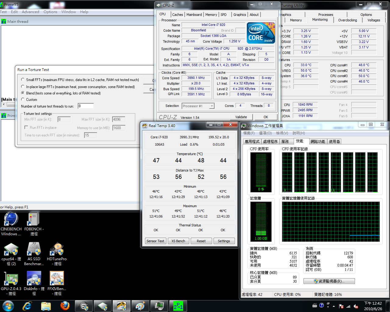Open the Test menu in Prime95
Image resolution: width=390 pixels, height=312 pixels.
click(4, 12)
